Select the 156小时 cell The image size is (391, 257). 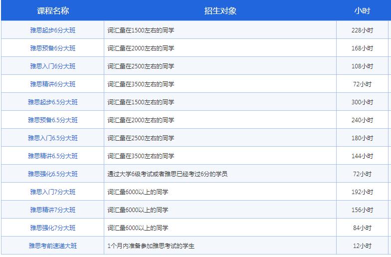tap(362, 210)
